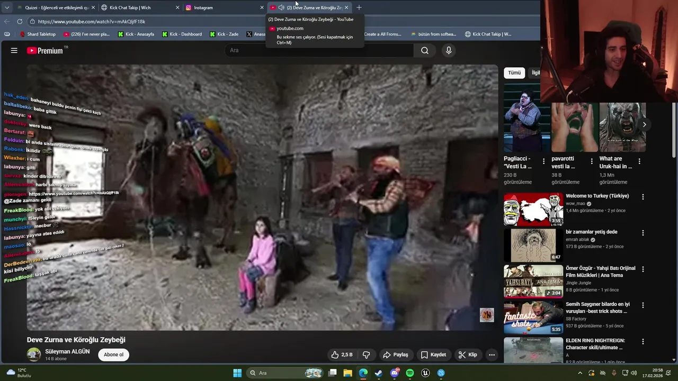Create a clip with Klip button
The image size is (678, 381).
click(x=468, y=355)
